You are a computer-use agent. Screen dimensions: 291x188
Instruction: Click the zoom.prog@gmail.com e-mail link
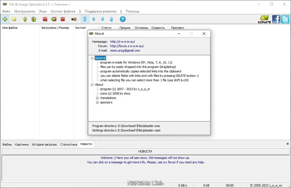point(125,50)
